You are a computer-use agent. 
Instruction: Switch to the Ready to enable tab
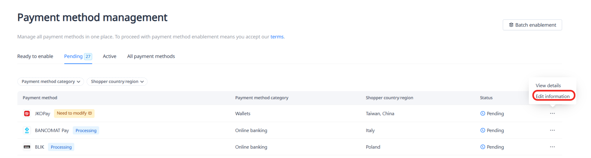[35, 56]
